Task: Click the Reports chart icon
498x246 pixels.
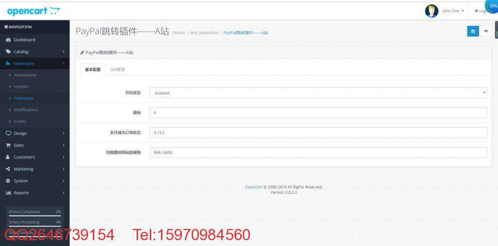Action: pyautogui.click(x=8, y=192)
